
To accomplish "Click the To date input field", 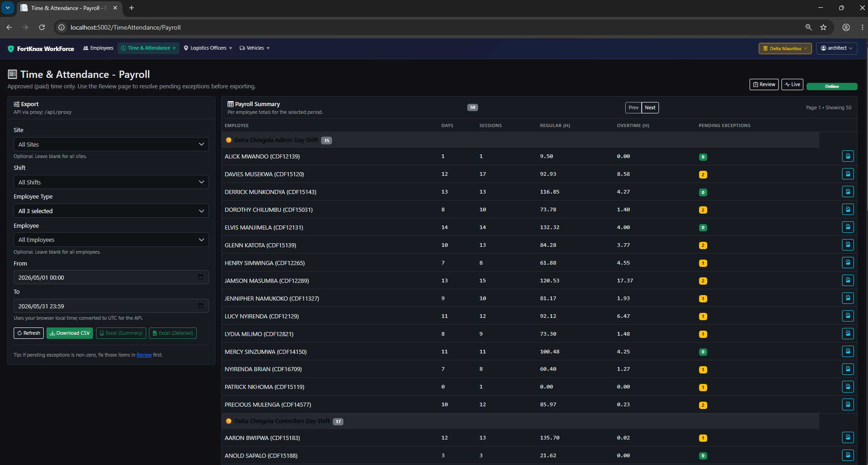I will click(111, 306).
